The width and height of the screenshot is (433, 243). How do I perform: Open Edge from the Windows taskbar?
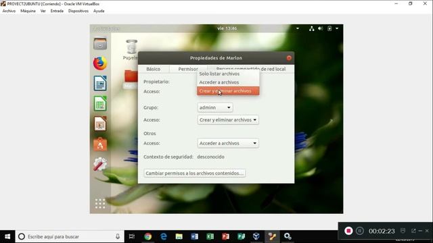(x=164, y=236)
